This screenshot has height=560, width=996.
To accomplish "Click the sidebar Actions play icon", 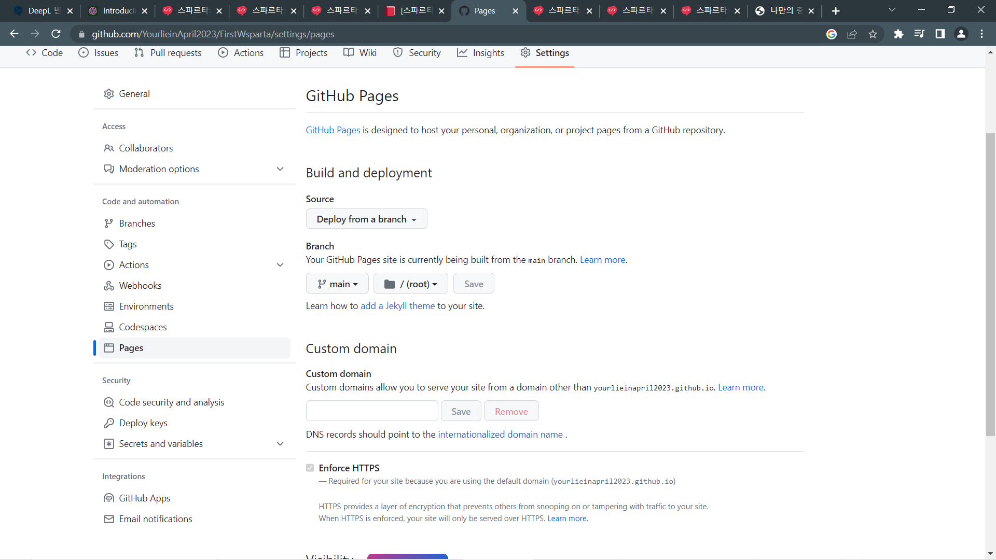I will pos(109,265).
